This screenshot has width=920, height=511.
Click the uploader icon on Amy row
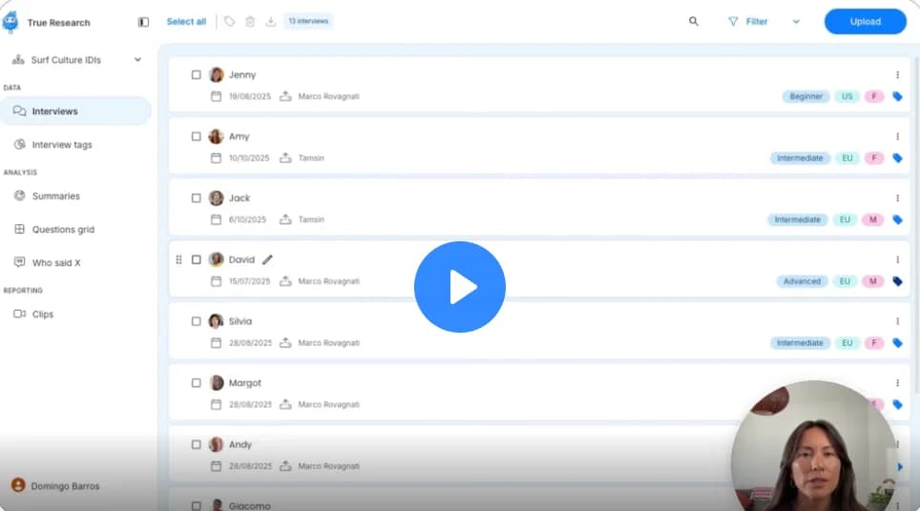[285, 158]
